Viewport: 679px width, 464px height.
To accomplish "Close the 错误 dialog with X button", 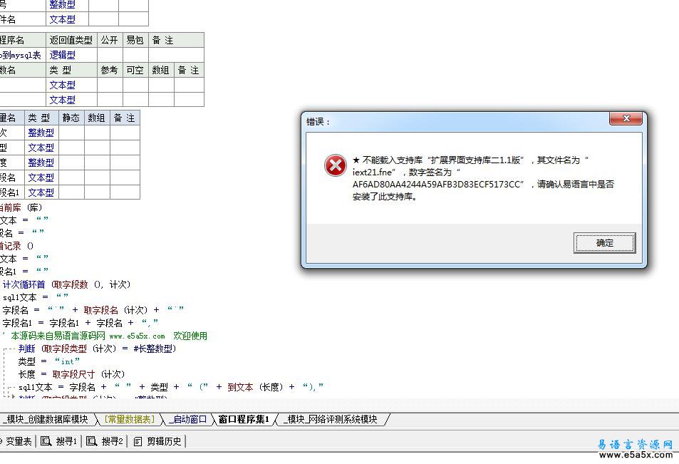I will [x=626, y=118].
